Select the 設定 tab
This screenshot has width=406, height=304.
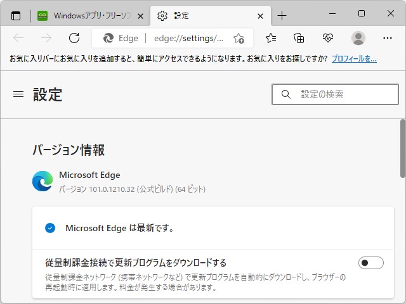coord(210,16)
